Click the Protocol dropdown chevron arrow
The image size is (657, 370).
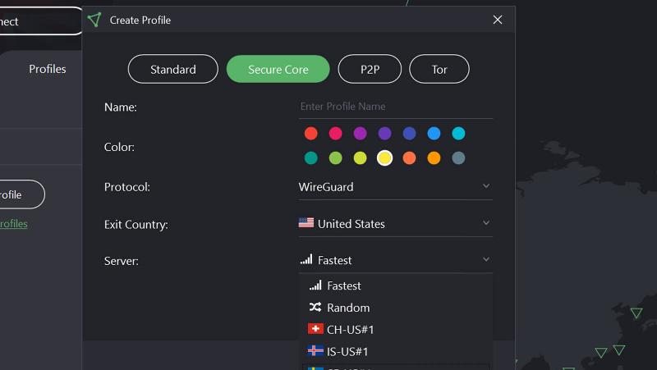click(x=486, y=186)
